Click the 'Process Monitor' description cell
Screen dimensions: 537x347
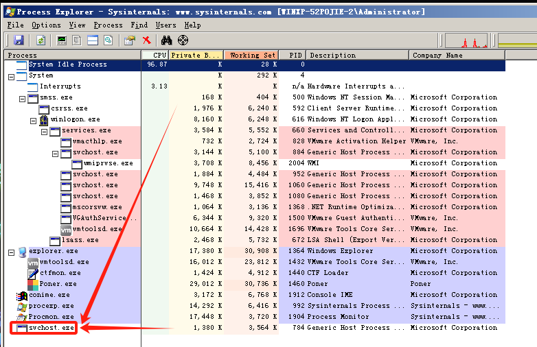[338, 317]
